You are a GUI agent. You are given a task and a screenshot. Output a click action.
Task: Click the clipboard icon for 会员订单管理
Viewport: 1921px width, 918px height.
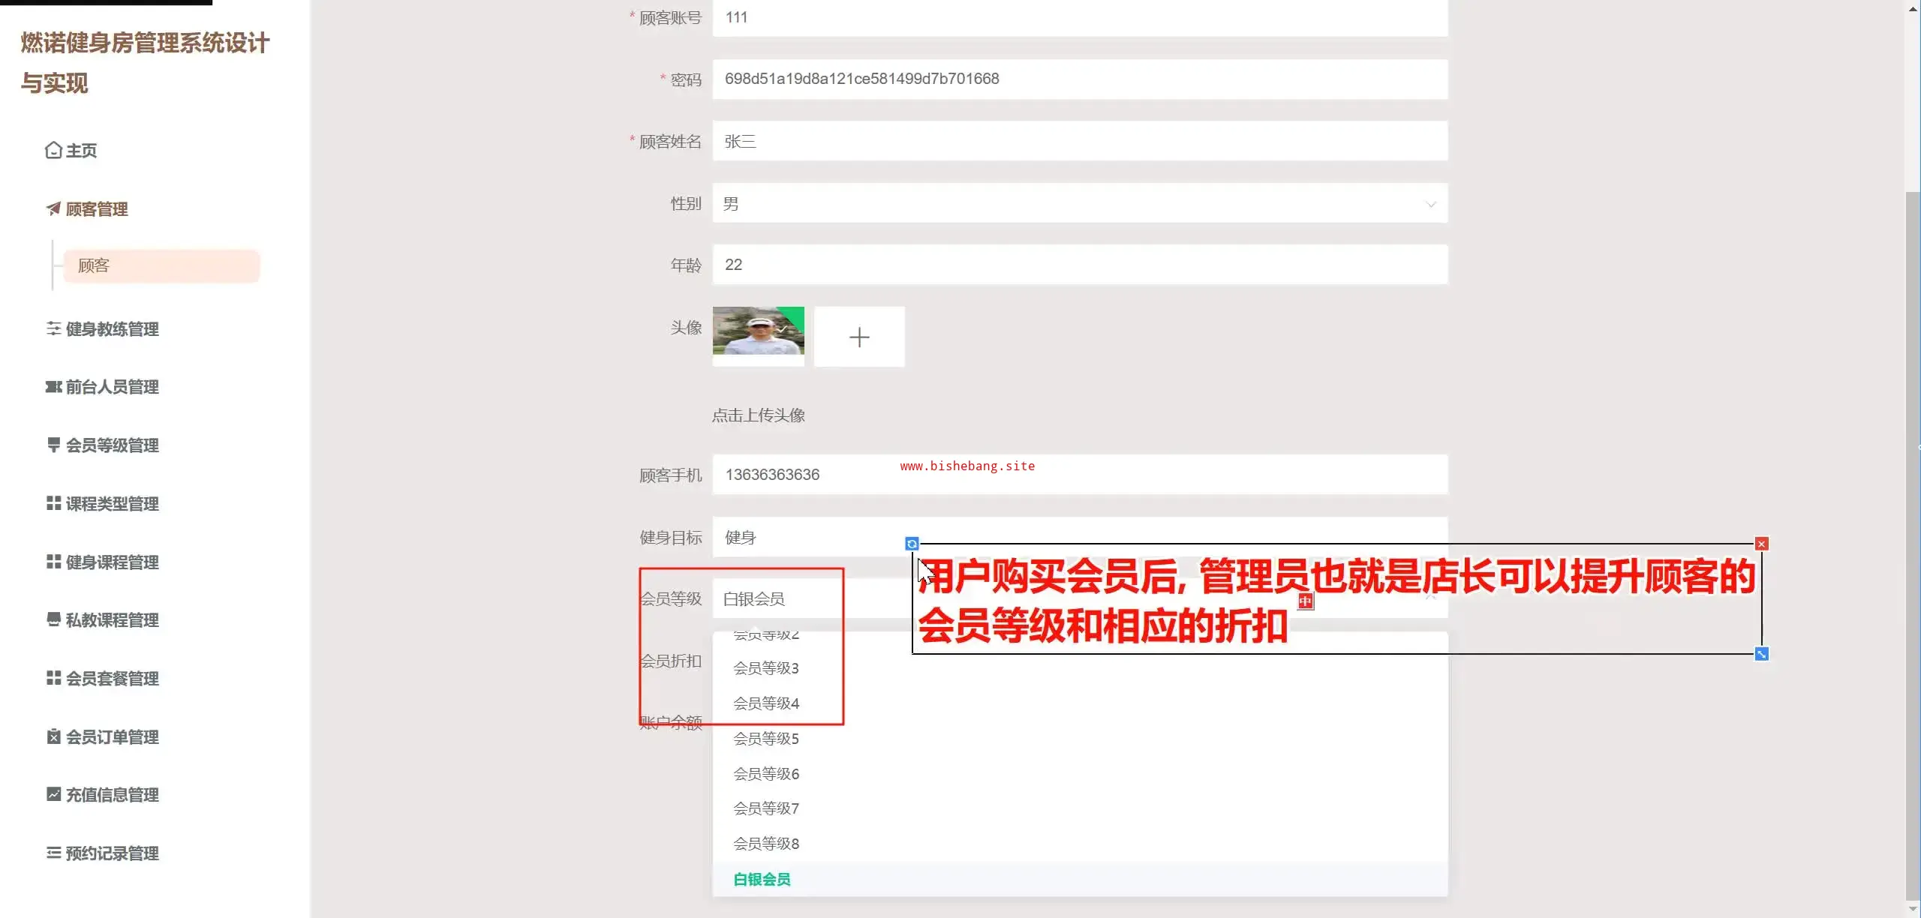click(x=53, y=736)
